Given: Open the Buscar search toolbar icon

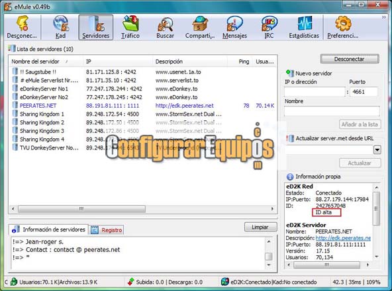Looking at the screenshot, I should (165, 24).
